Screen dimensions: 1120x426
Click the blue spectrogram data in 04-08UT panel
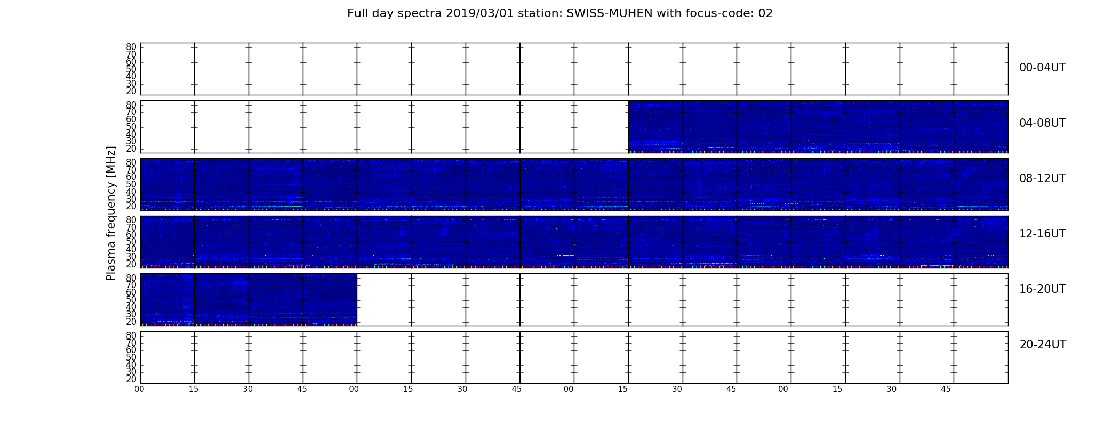(x=818, y=127)
